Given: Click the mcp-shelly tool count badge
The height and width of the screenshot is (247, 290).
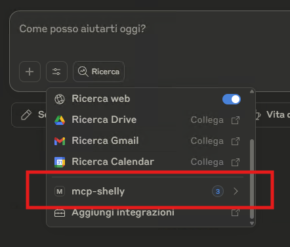Looking at the screenshot, I should [218, 191].
